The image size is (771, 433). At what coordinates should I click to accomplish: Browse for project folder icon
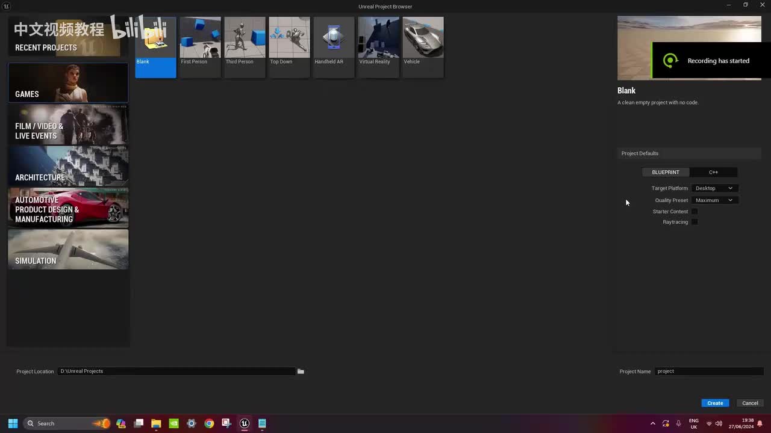pyautogui.click(x=301, y=372)
